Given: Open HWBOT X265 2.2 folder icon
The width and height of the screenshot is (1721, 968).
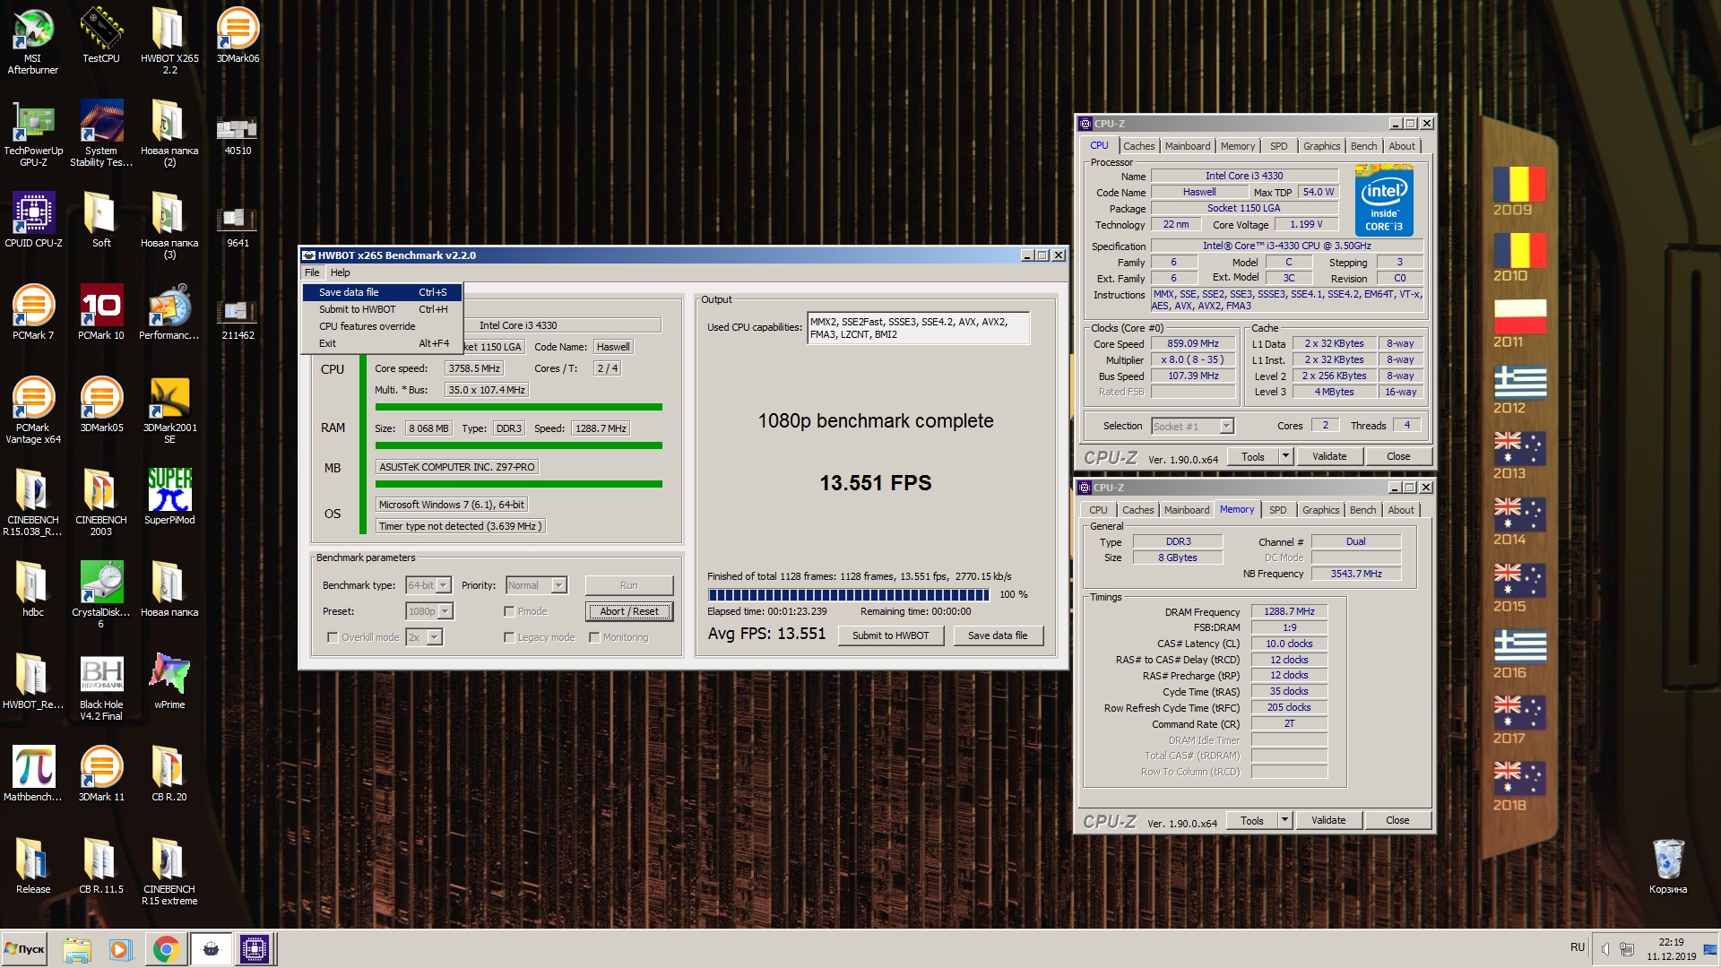Looking at the screenshot, I should coord(169,40).
